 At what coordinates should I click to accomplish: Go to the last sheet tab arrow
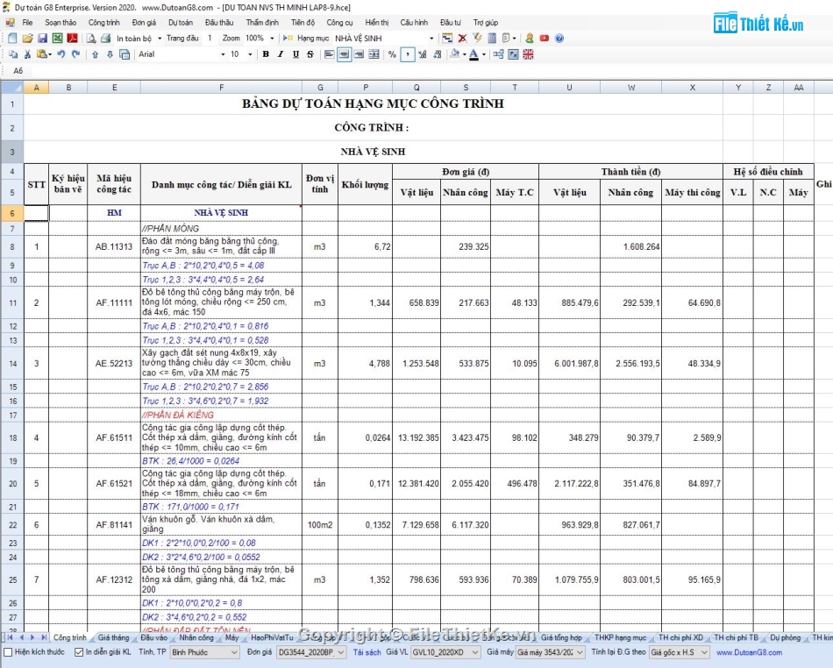44,637
